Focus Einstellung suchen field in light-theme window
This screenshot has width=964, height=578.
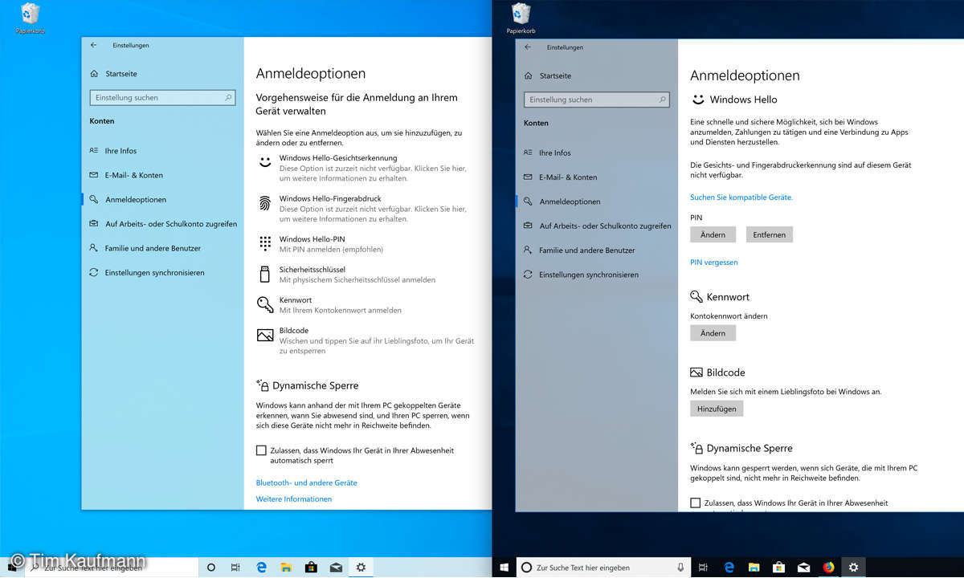pyautogui.click(x=163, y=97)
